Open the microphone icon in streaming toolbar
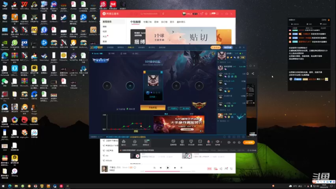The width and height of the screenshot is (336, 189). coord(208,142)
